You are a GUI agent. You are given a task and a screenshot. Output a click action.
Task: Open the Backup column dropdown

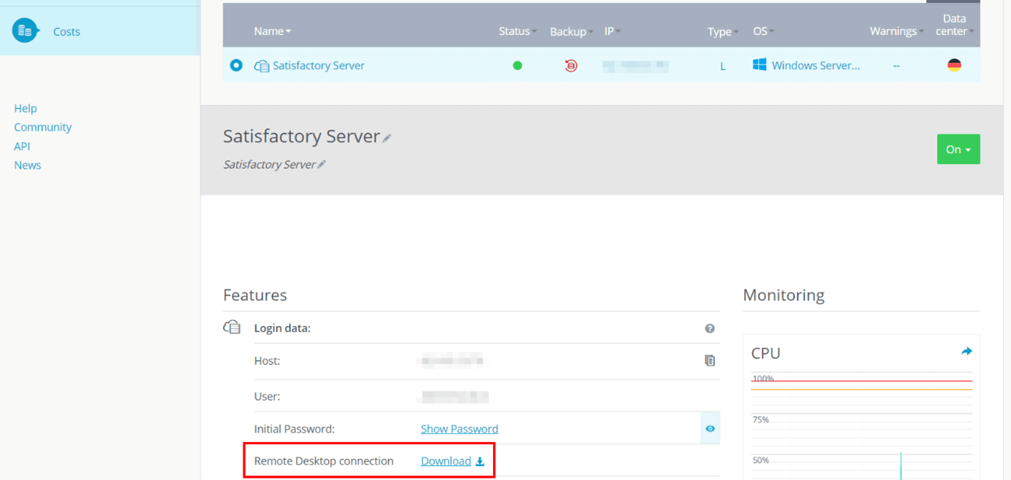pyautogui.click(x=571, y=31)
